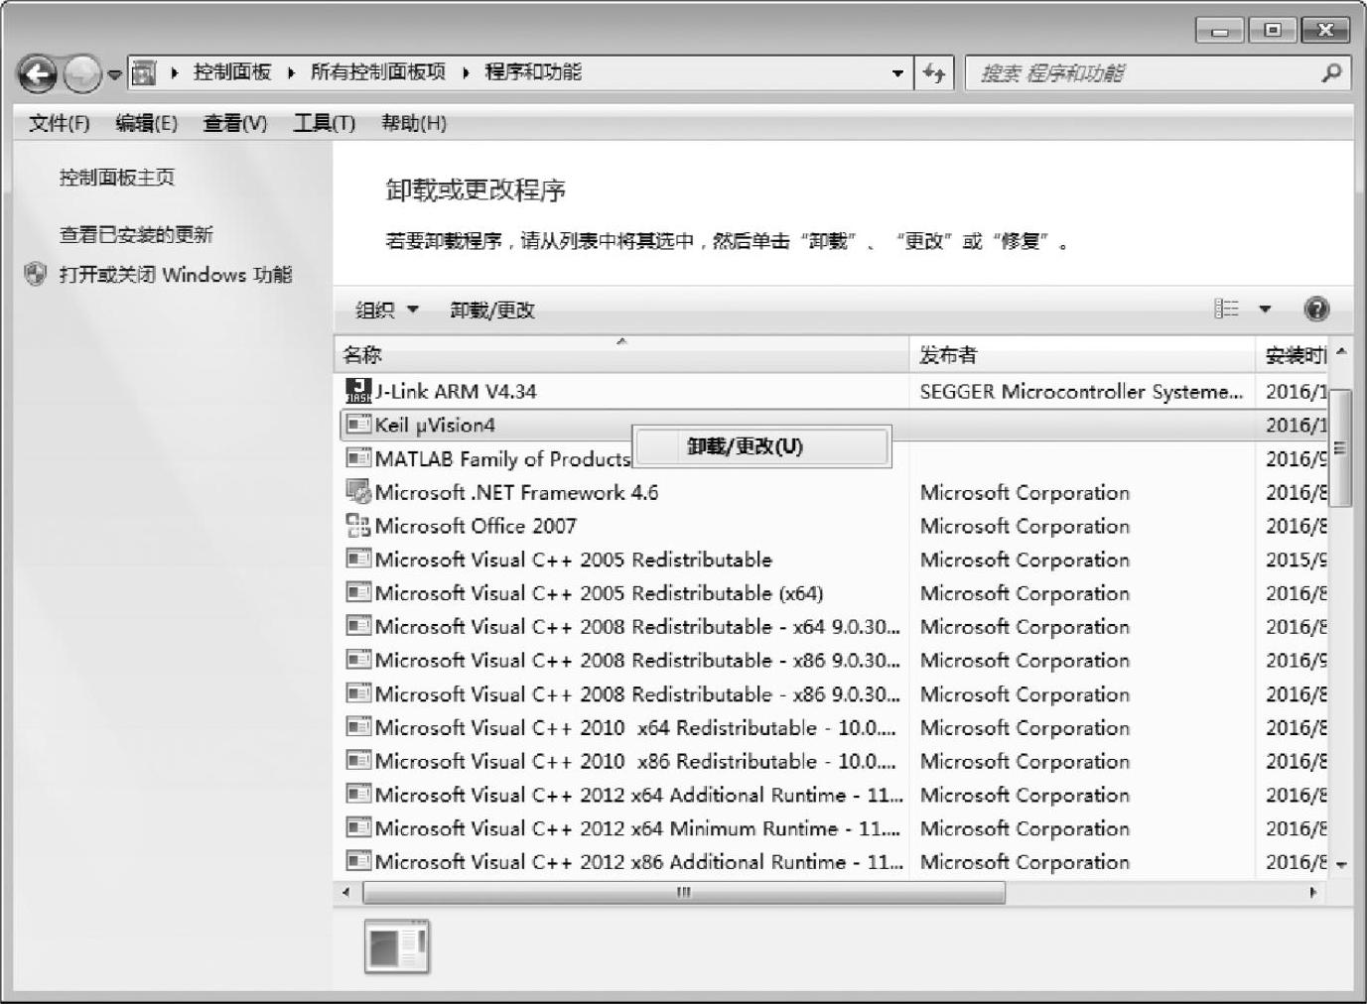Sort list by 发布者 column header
This screenshot has height=1004, width=1367.
tap(1082, 354)
